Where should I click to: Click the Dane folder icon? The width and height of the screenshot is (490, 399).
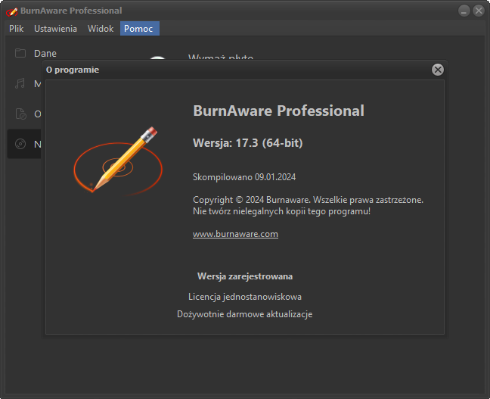pyautogui.click(x=20, y=53)
